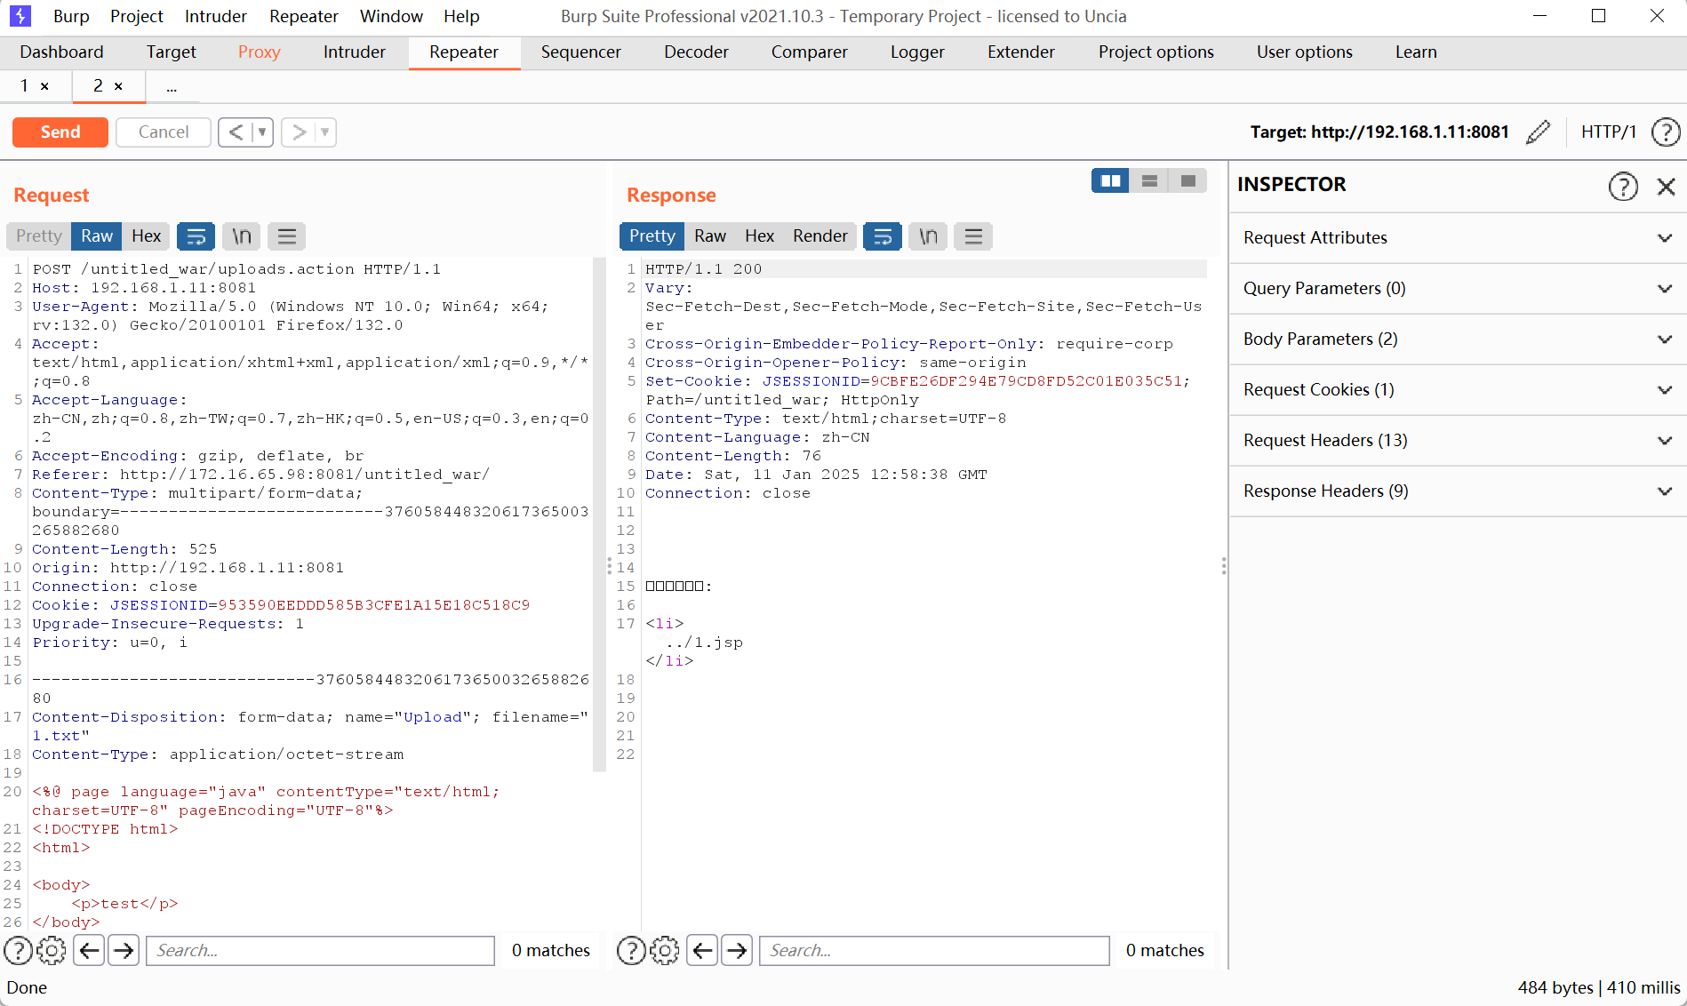Open the response search help icon
Screen dimensions: 1687x1006
pyautogui.click(x=631, y=950)
